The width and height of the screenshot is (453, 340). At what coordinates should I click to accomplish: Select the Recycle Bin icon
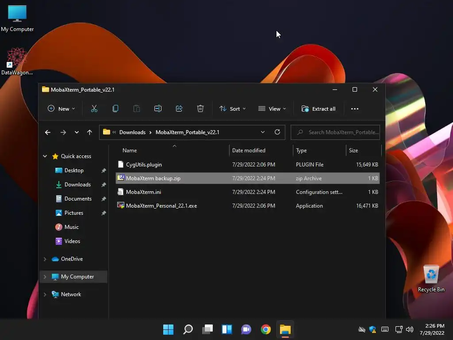431,278
